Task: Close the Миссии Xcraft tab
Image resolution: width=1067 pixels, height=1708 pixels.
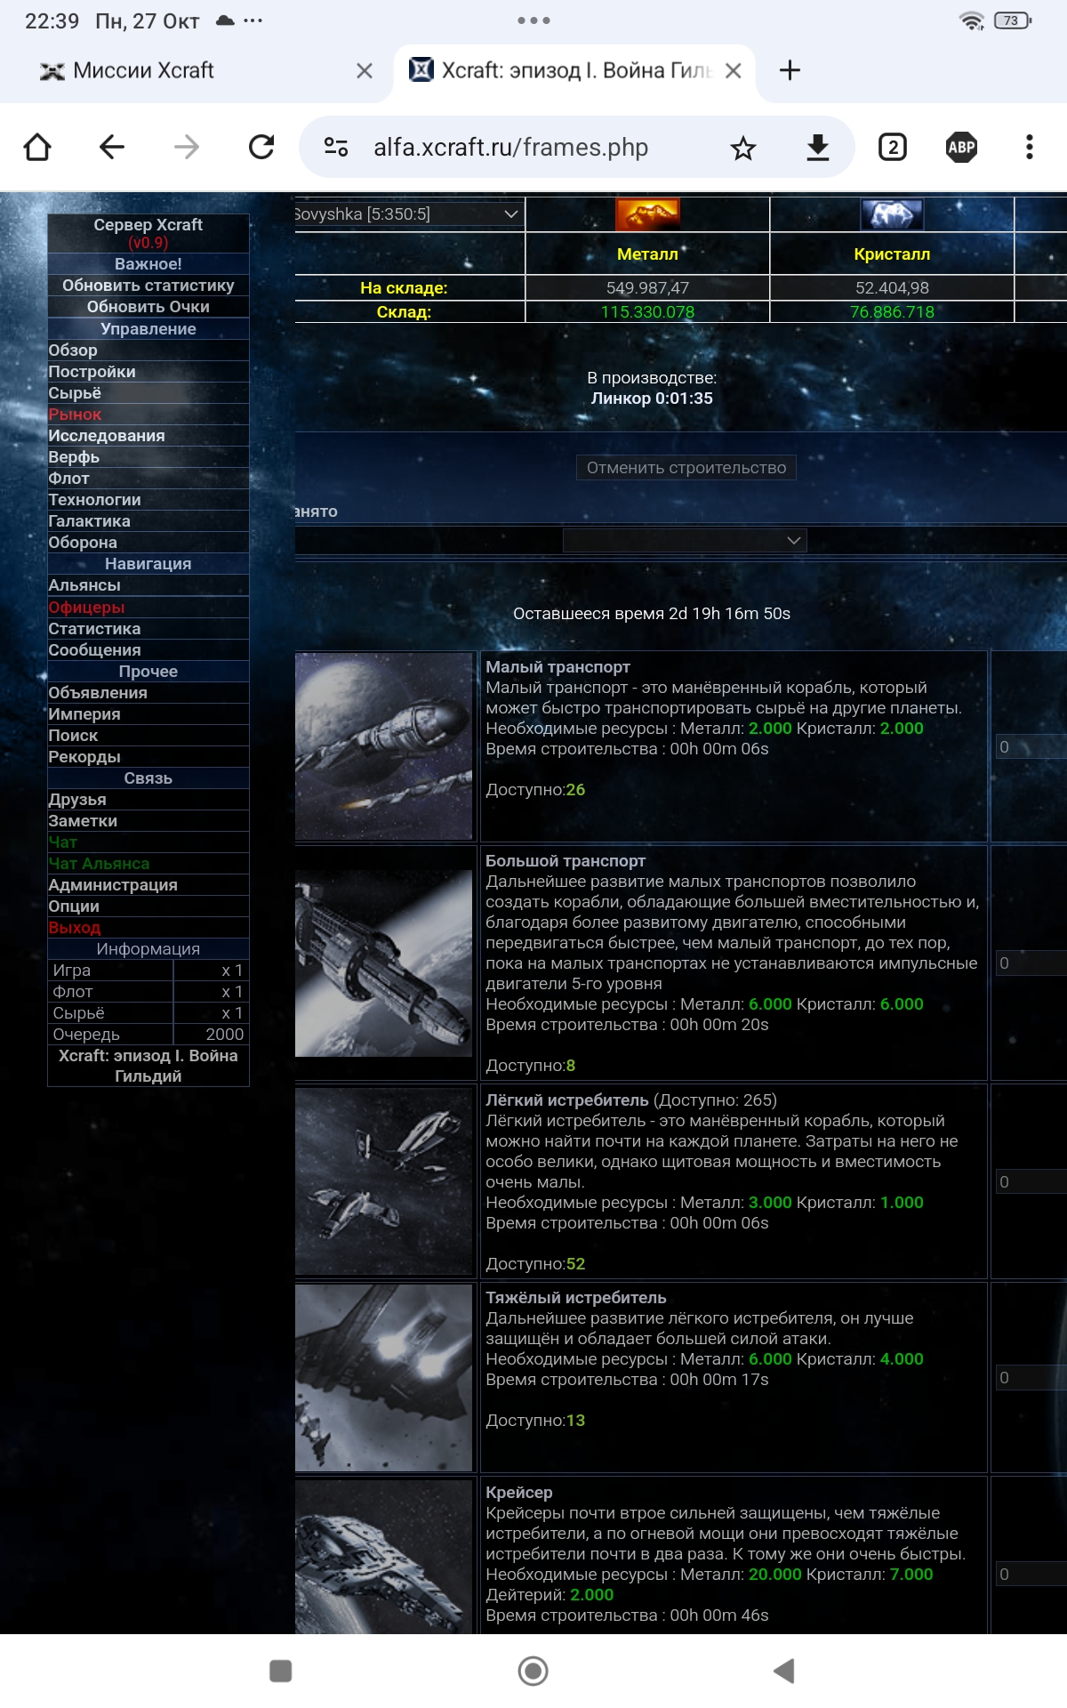Action: (x=365, y=70)
